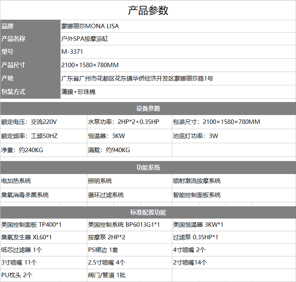Click the 产品参数 title heading
296x282 pixels.
pos(148,10)
